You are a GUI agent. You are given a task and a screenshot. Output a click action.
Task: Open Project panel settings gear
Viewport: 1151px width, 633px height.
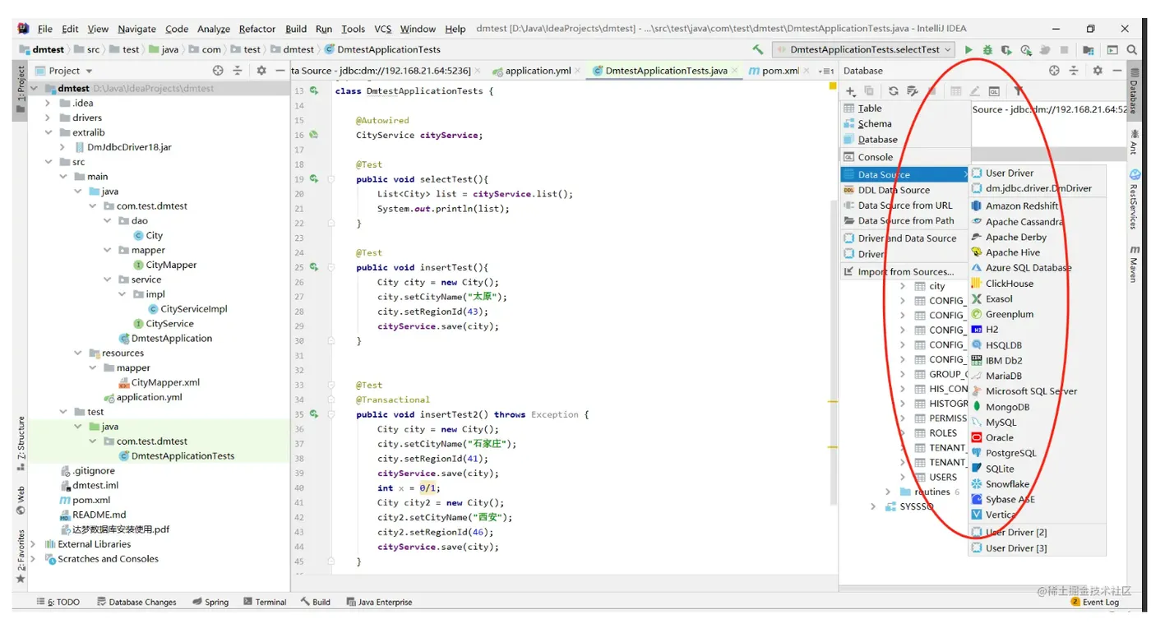click(261, 71)
